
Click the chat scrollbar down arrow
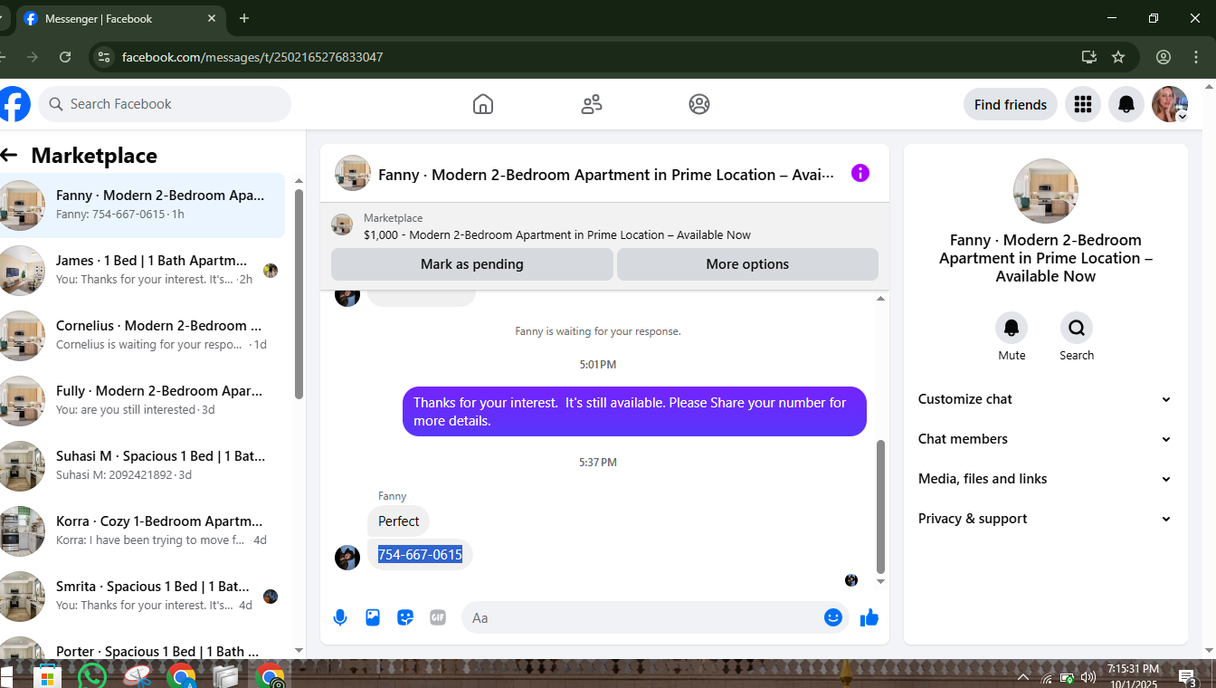click(x=881, y=581)
